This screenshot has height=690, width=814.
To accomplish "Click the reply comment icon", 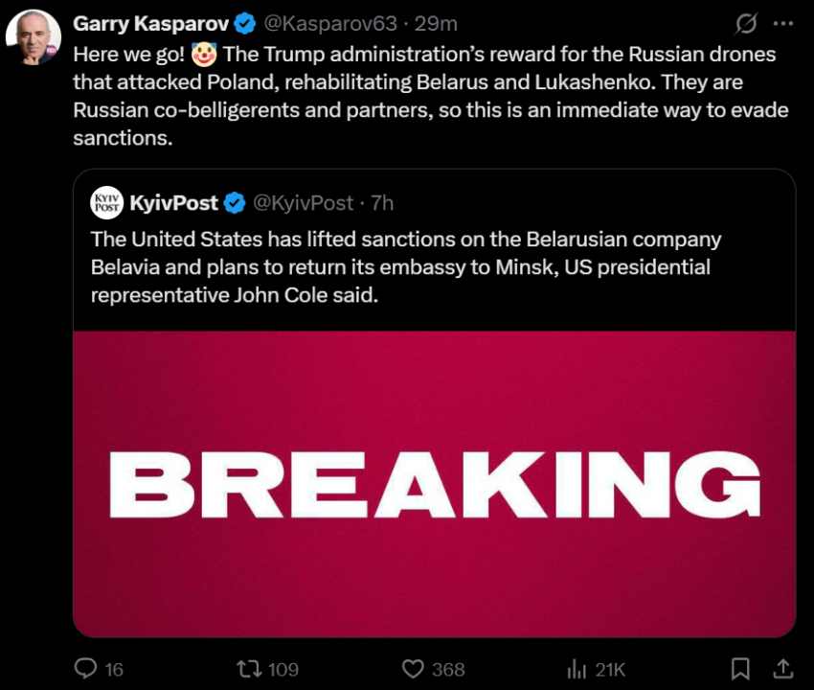I will (x=86, y=668).
